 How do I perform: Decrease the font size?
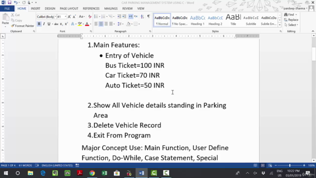74,17
